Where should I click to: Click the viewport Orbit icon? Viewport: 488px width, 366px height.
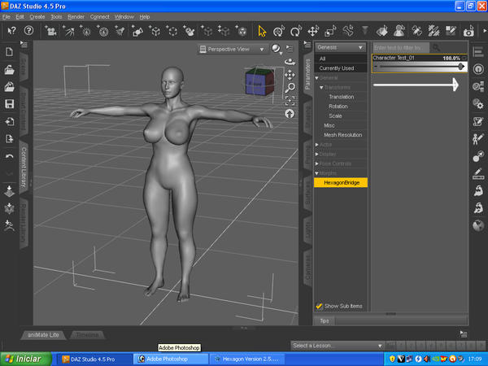click(290, 61)
